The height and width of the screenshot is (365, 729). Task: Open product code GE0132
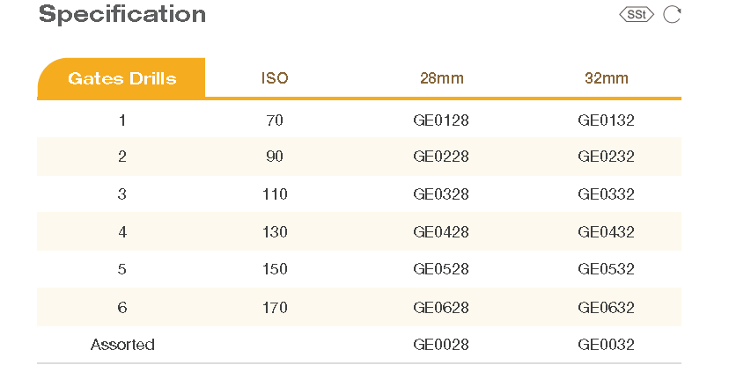click(606, 120)
